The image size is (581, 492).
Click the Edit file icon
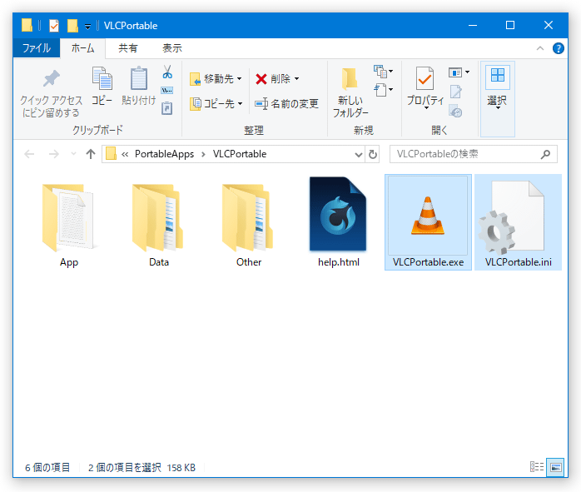pyautogui.click(x=456, y=92)
